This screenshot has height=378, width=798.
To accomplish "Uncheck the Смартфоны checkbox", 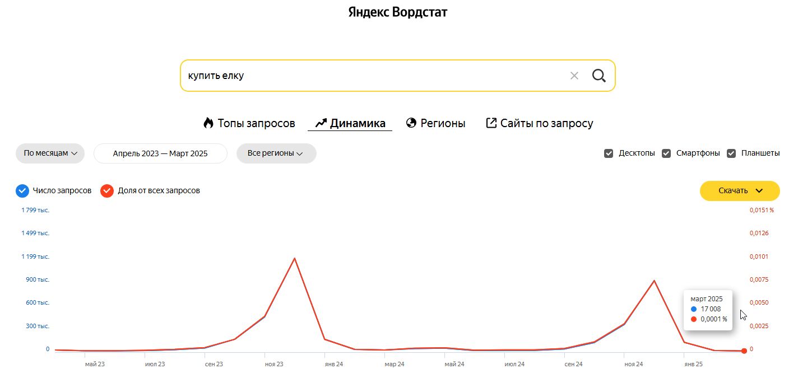I will click(666, 153).
